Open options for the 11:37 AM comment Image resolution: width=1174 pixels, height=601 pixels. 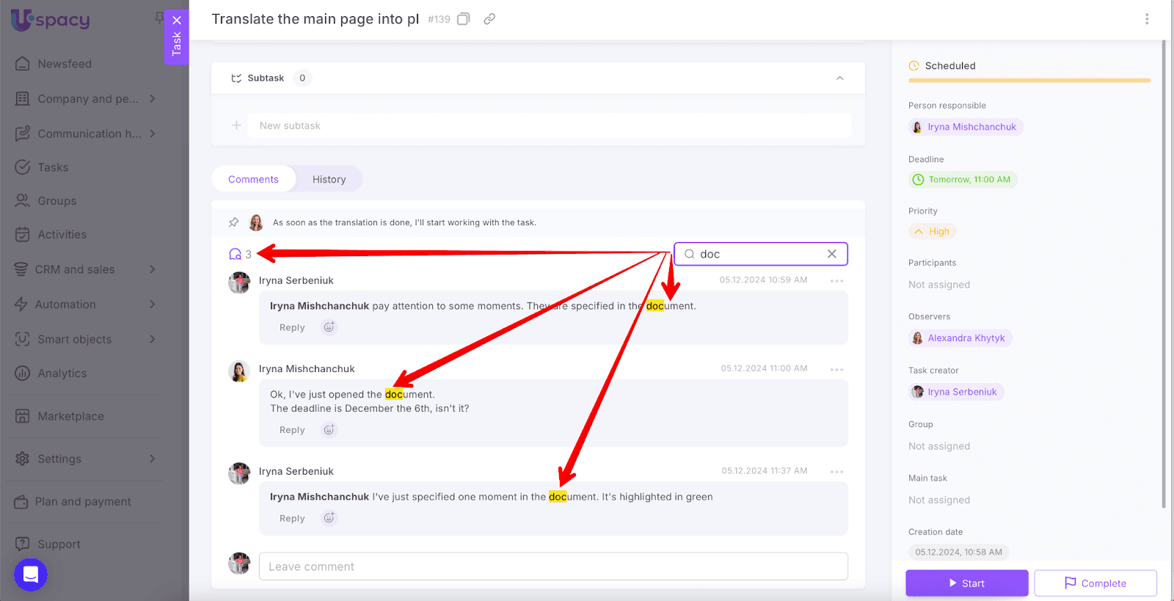(836, 471)
